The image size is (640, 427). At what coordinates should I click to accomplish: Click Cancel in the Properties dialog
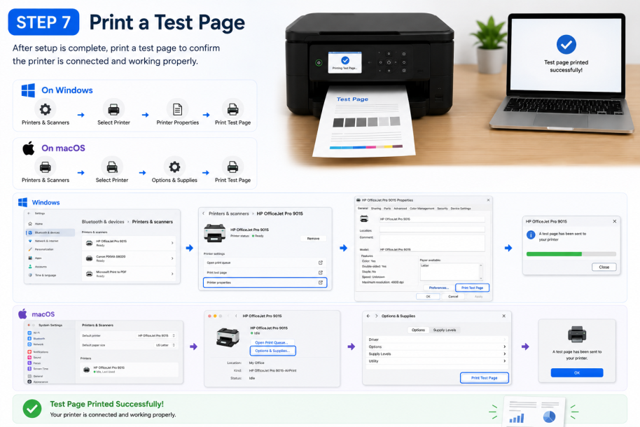click(453, 296)
